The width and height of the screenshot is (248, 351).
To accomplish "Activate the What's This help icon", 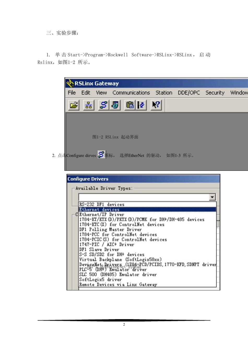I will click(x=156, y=105).
